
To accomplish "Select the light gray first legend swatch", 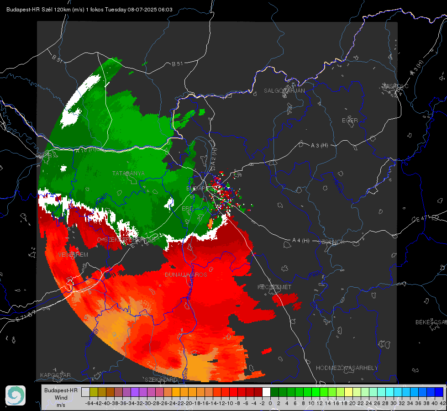I will [x=85, y=392].
